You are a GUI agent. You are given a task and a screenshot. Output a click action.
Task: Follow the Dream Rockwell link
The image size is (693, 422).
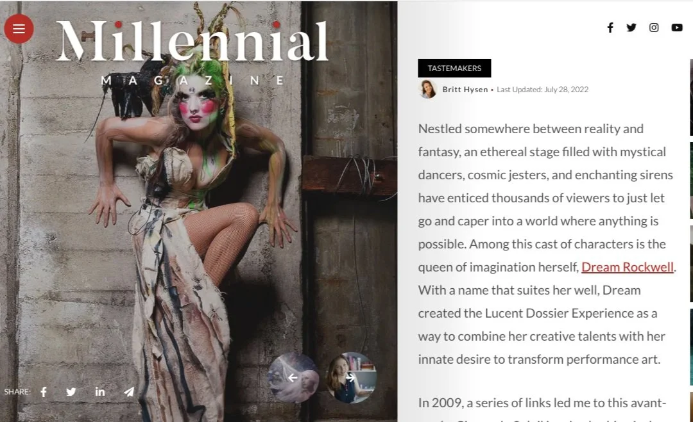627,267
